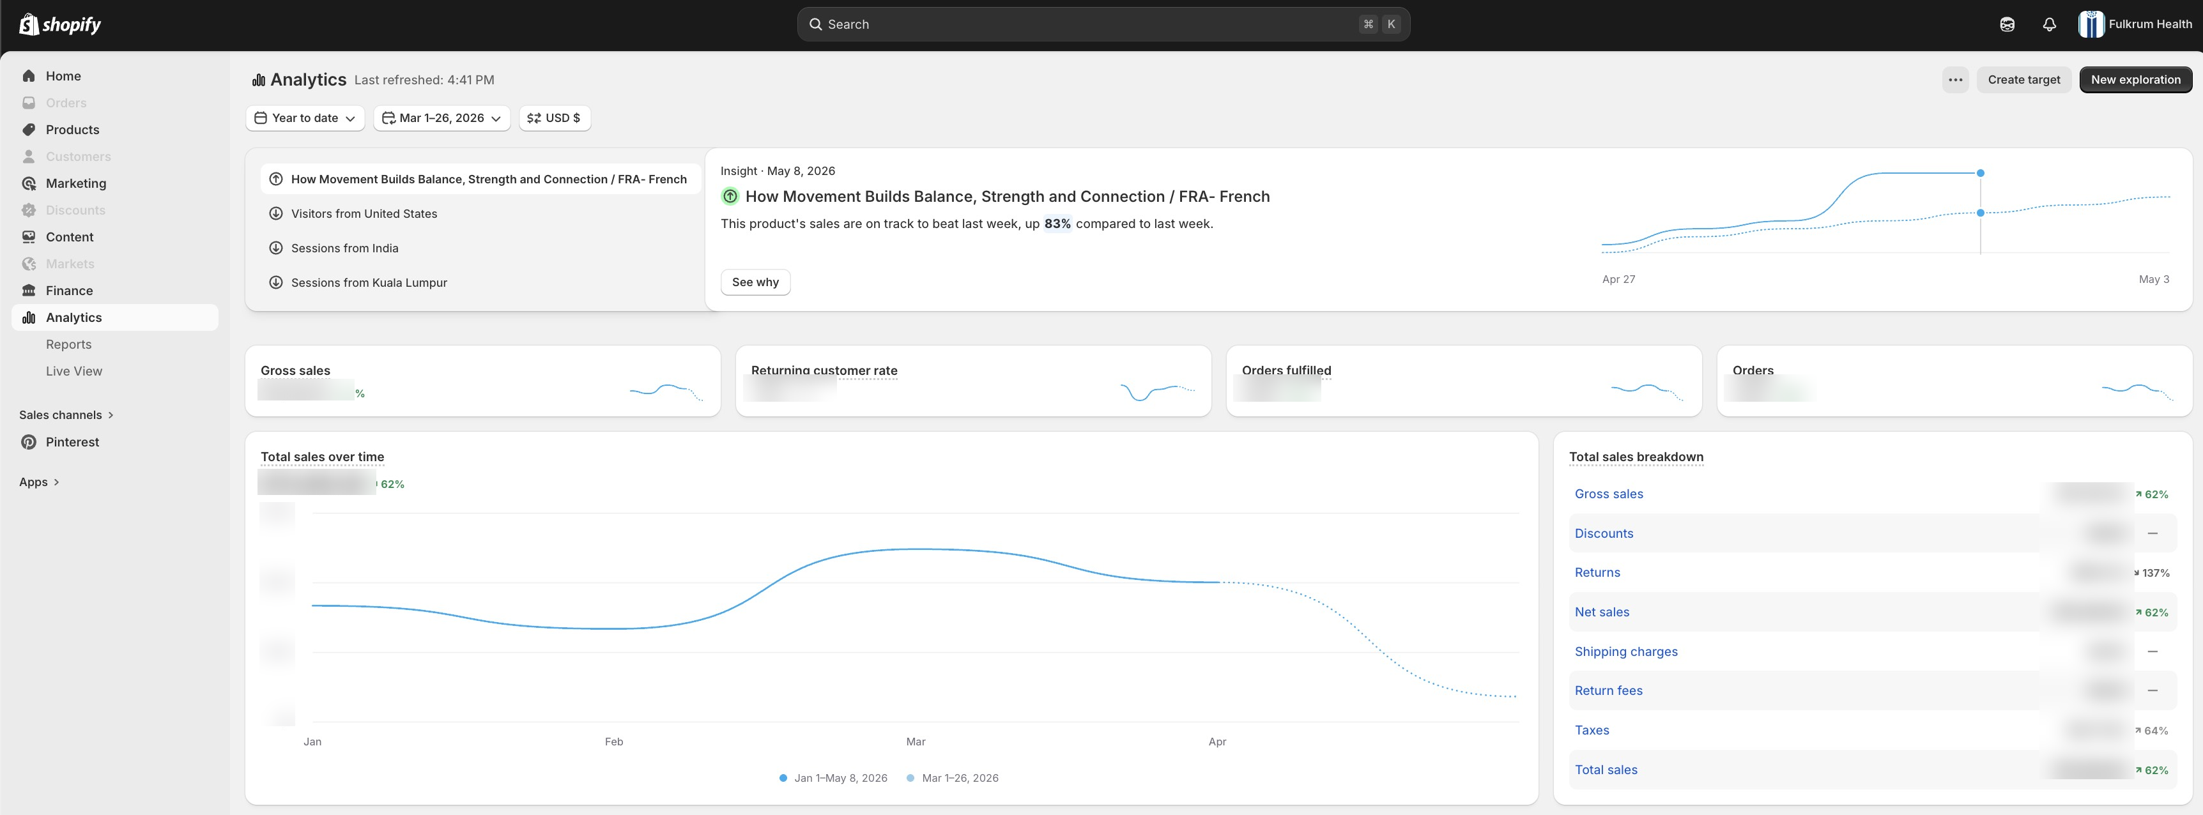Click the See why button

755,282
